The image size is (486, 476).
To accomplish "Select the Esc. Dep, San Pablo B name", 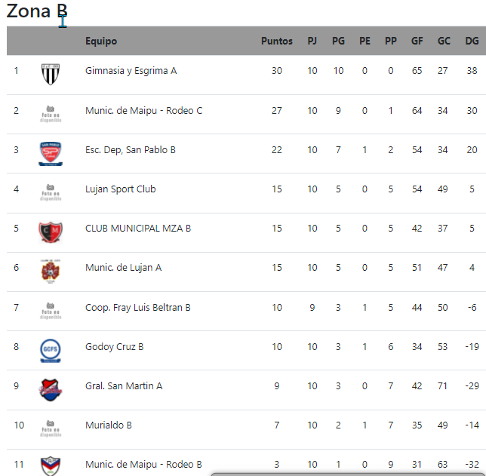I will (130, 150).
